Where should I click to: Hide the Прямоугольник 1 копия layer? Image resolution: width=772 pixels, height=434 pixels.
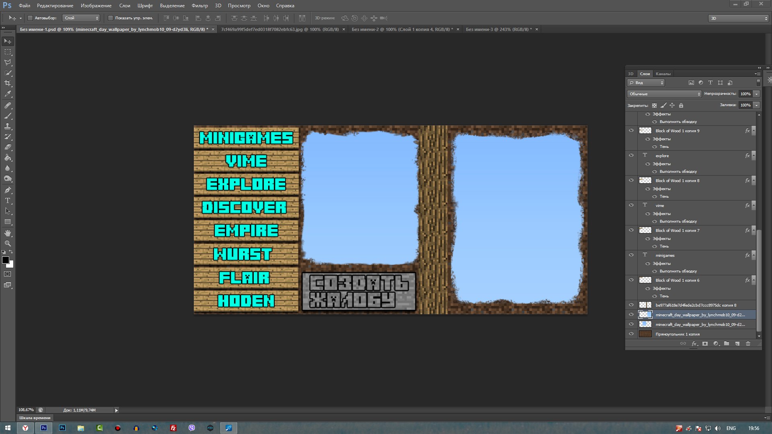coord(631,334)
